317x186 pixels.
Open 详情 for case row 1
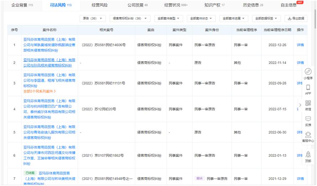tap(300, 45)
